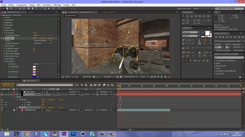Enable Faux Bold text style

pyautogui.click(x=186, y=61)
